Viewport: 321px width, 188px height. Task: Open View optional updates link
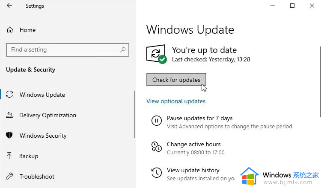tap(176, 101)
